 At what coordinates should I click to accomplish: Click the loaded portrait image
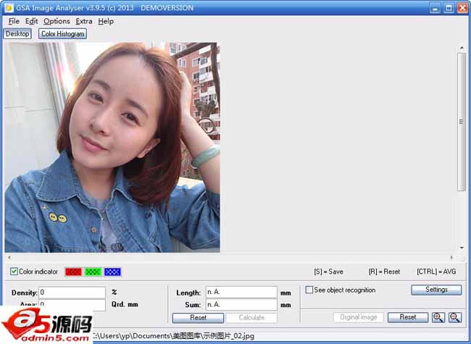click(112, 148)
